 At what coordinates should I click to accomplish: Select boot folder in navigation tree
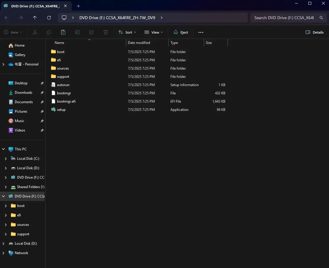tap(21, 206)
